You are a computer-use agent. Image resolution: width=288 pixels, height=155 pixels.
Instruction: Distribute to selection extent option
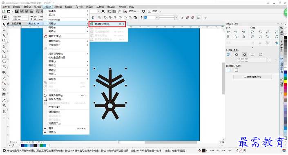pos(228,70)
